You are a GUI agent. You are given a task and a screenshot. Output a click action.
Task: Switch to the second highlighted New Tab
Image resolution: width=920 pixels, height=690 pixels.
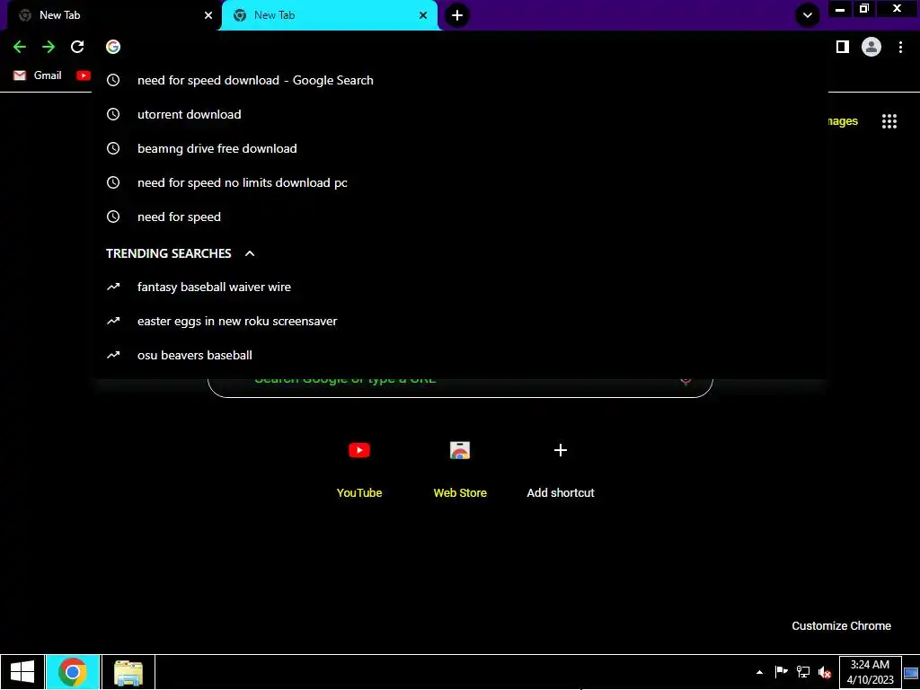330,15
